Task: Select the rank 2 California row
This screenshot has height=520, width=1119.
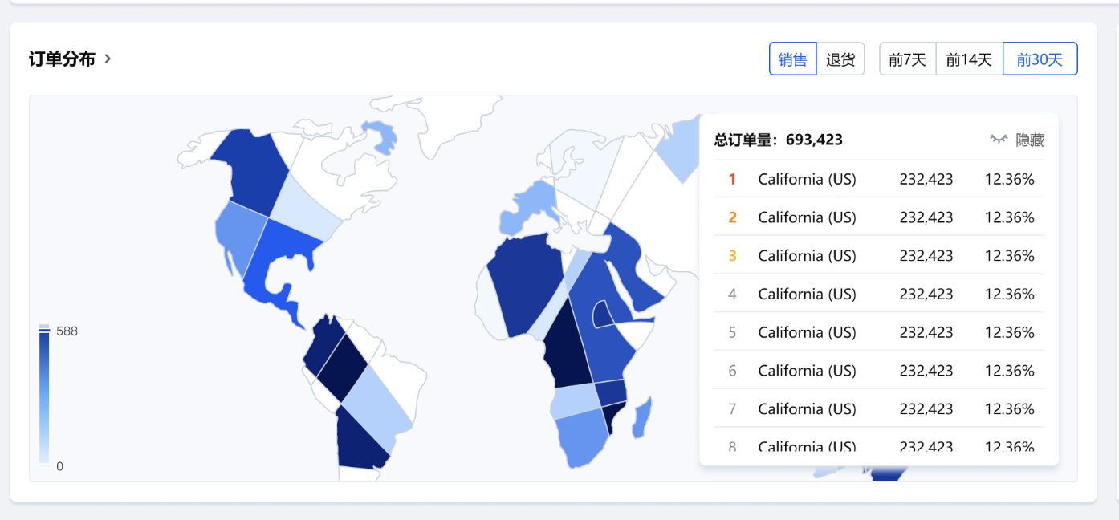Action: tap(879, 217)
